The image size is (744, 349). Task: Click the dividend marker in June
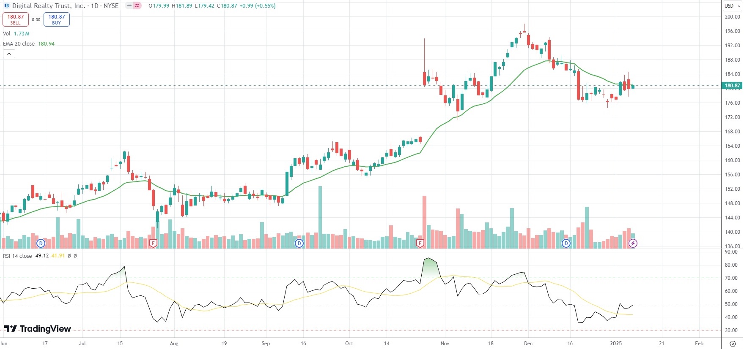[41, 243]
